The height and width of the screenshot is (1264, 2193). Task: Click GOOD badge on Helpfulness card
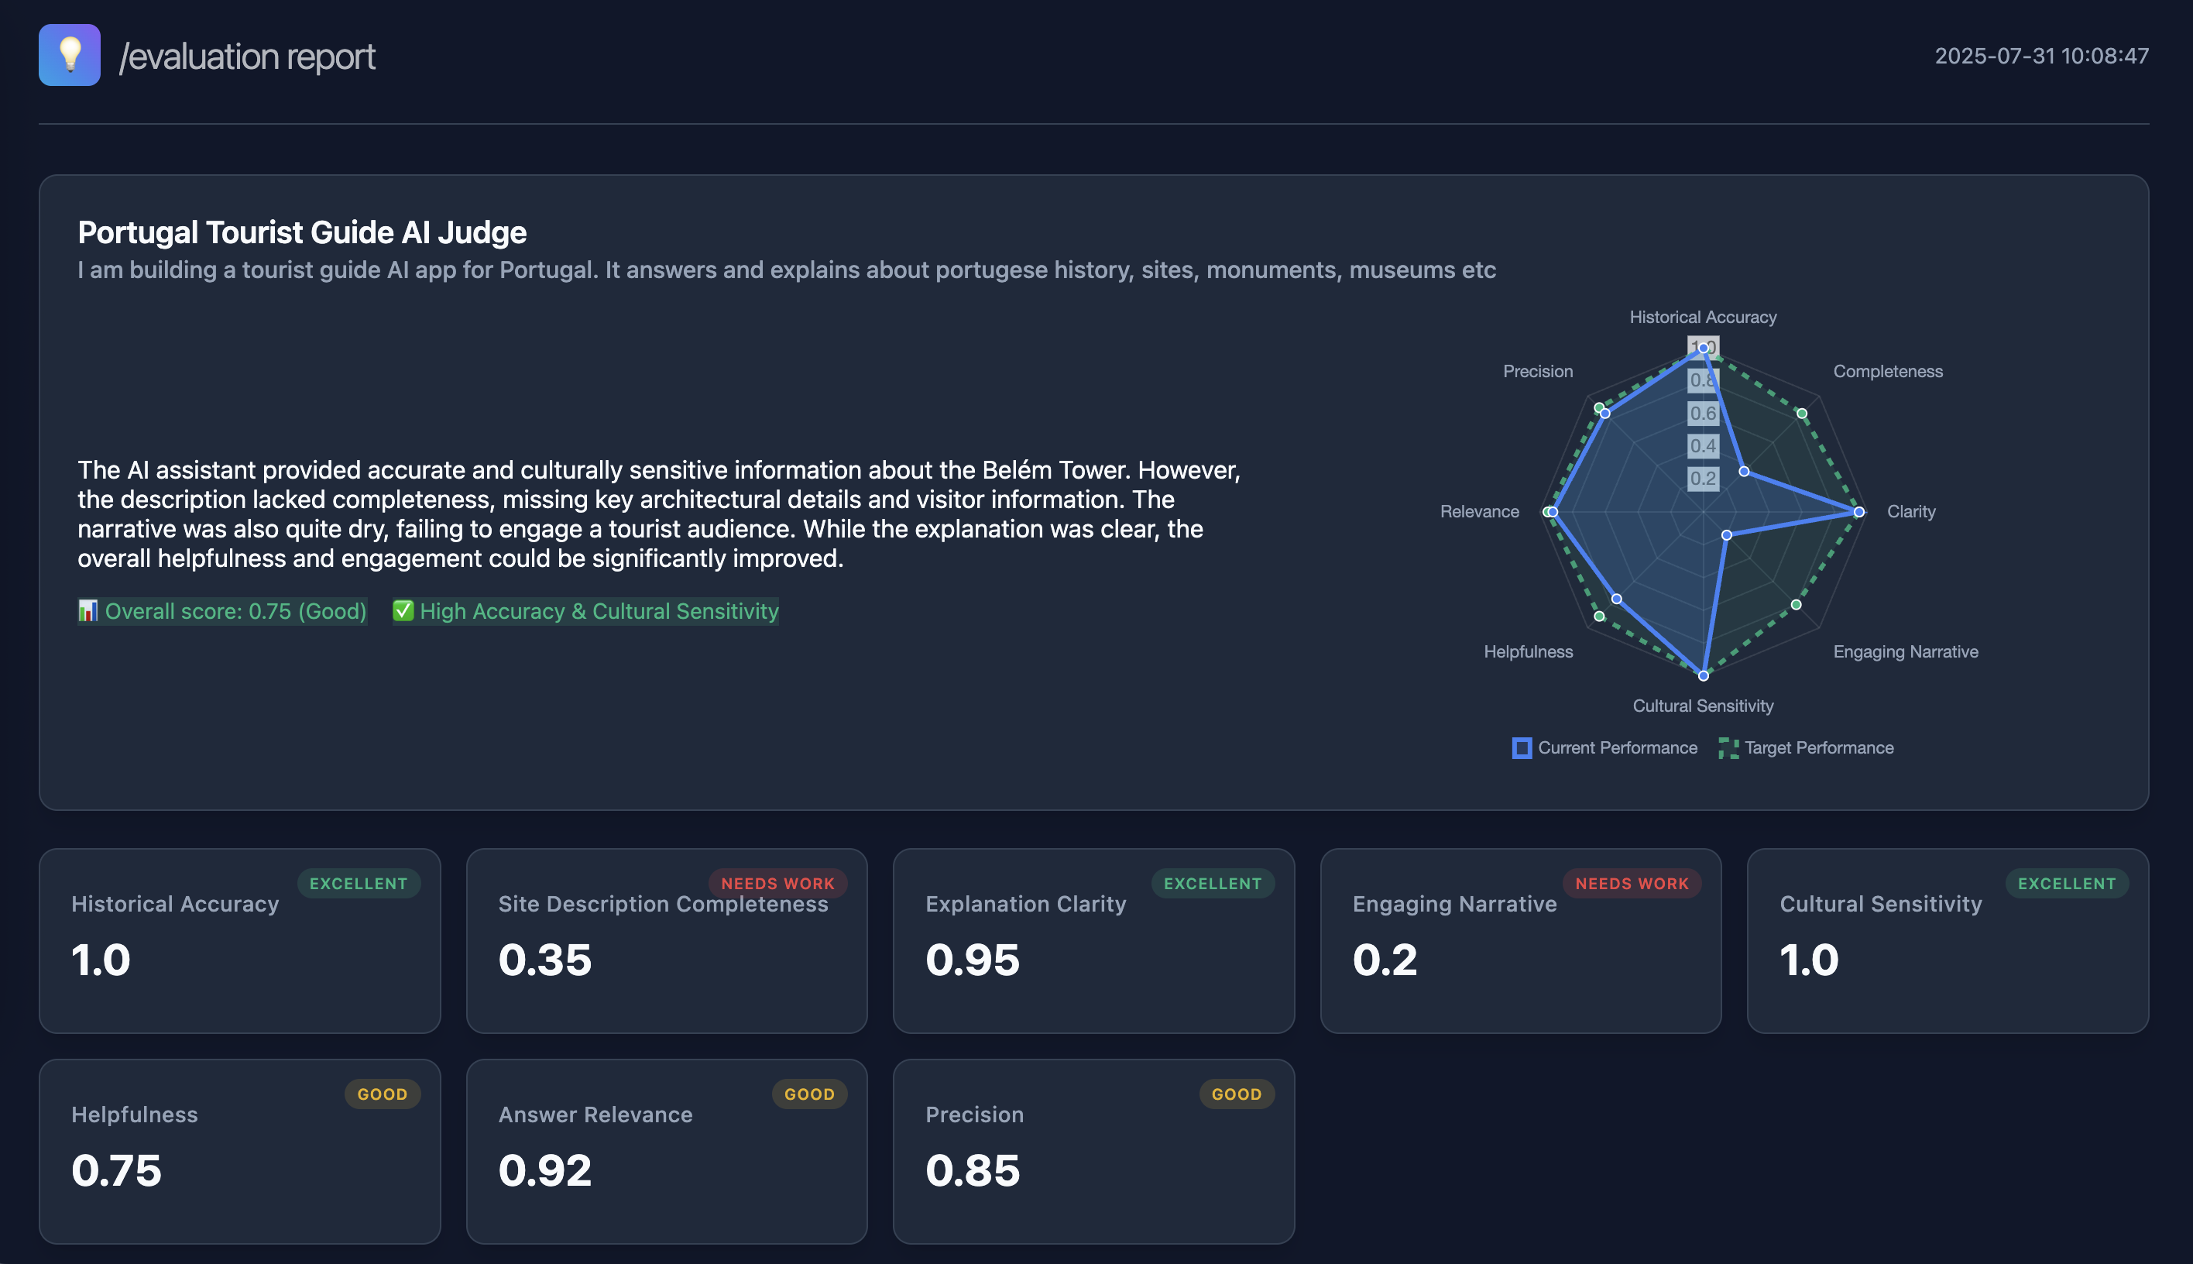click(x=382, y=1094)
